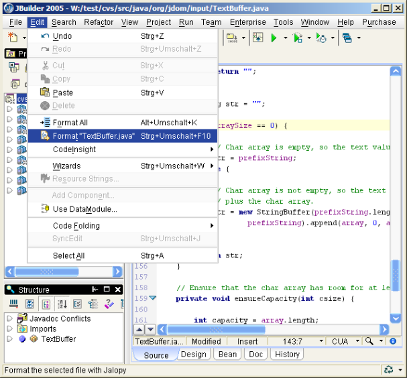The width and height of the screenshot is (407, 378).
Task: Switch to the History tab
Action: (287, 354)
